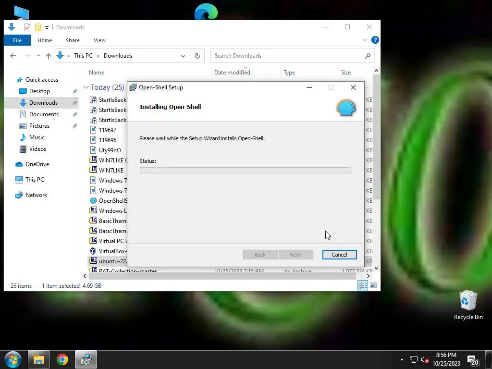Screen dimensions: 492x369
Task: Open the Recycle Bin desktop icon
Action: tap(468, 305)
